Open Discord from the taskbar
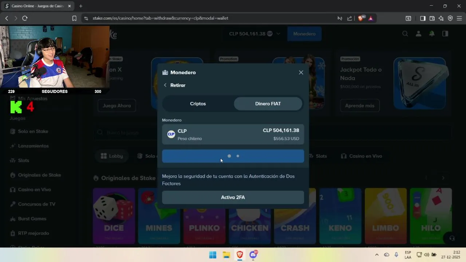 [x=253, y=255]
